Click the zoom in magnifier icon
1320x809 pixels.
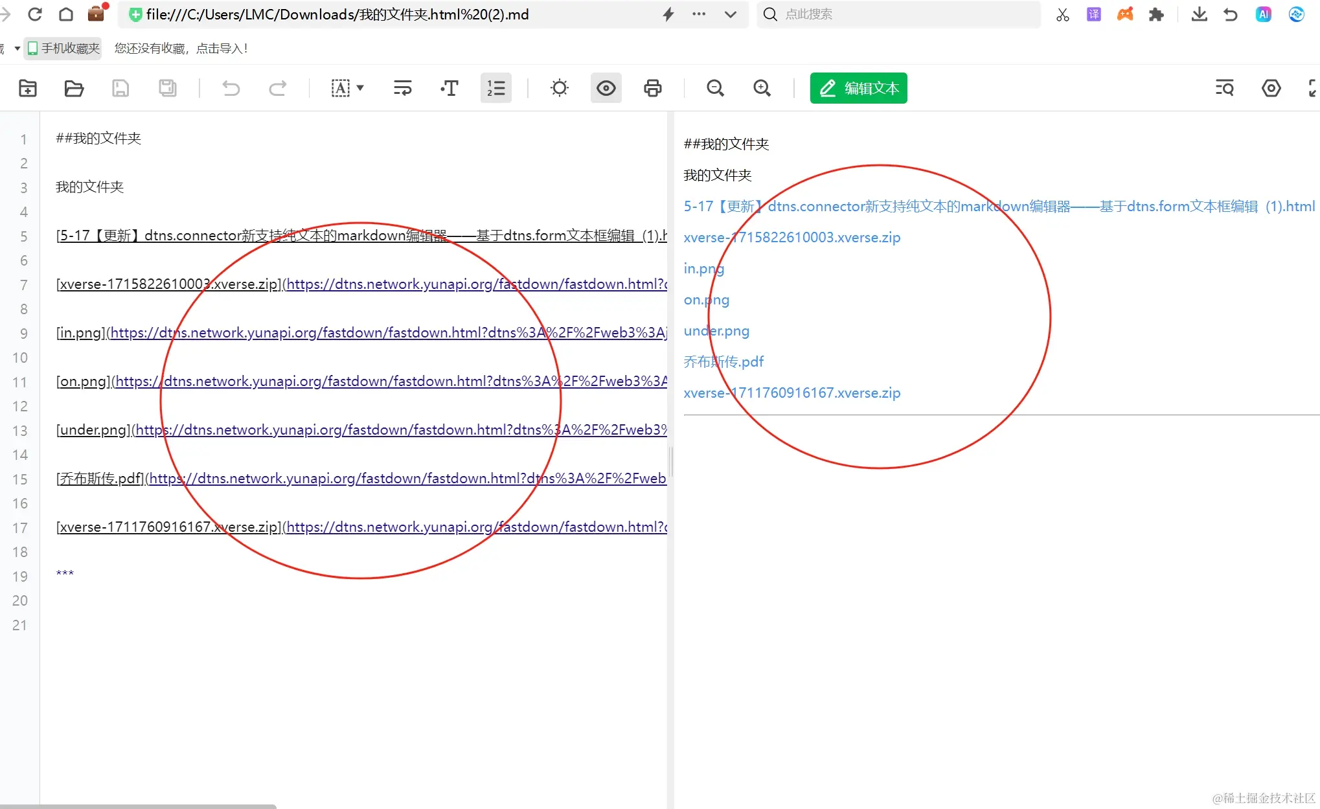click(x=762, y=88)
